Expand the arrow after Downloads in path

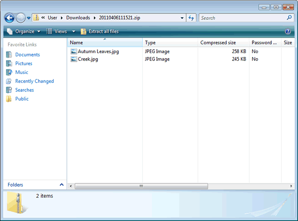pos(95,18)
